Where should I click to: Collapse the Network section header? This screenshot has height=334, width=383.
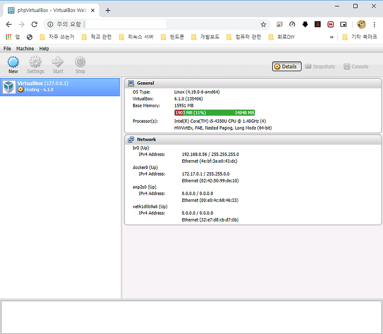[253, 139]
